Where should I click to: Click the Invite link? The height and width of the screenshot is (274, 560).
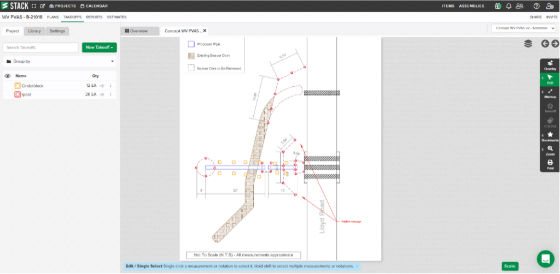click(x=551, y=17)
